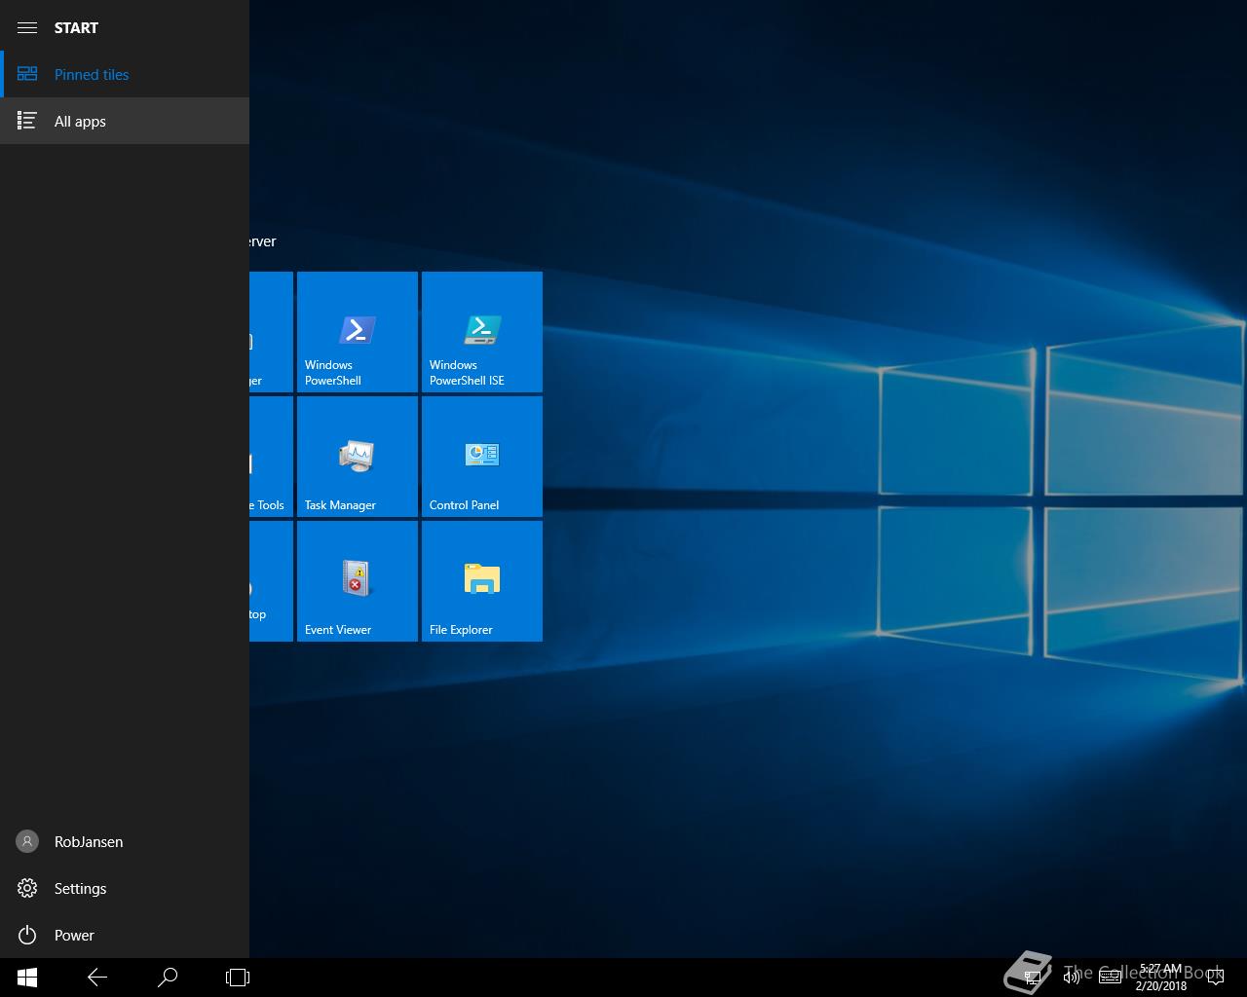Open the Windows PowerShell tile
Screen dimensions: 1247x997
tap(358, 332)
